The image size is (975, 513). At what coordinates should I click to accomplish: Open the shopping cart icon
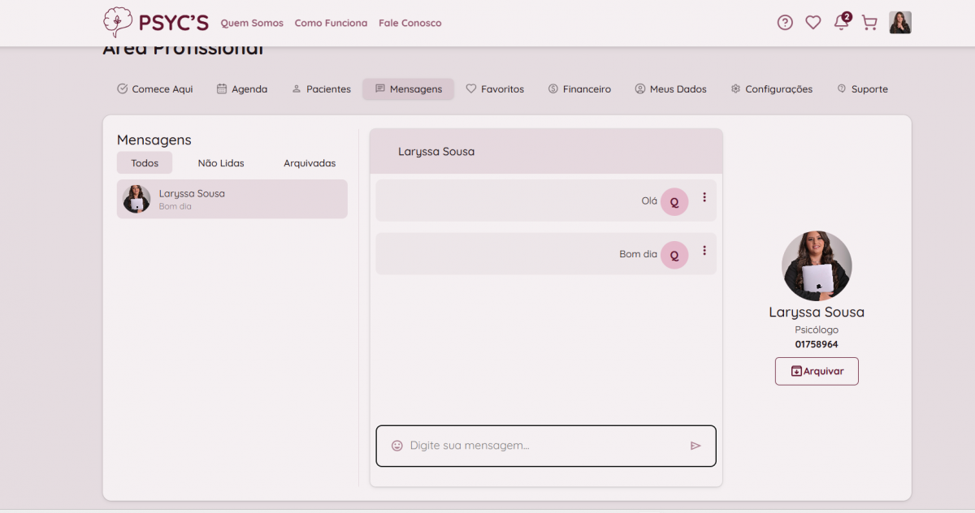tap(869, 23)
